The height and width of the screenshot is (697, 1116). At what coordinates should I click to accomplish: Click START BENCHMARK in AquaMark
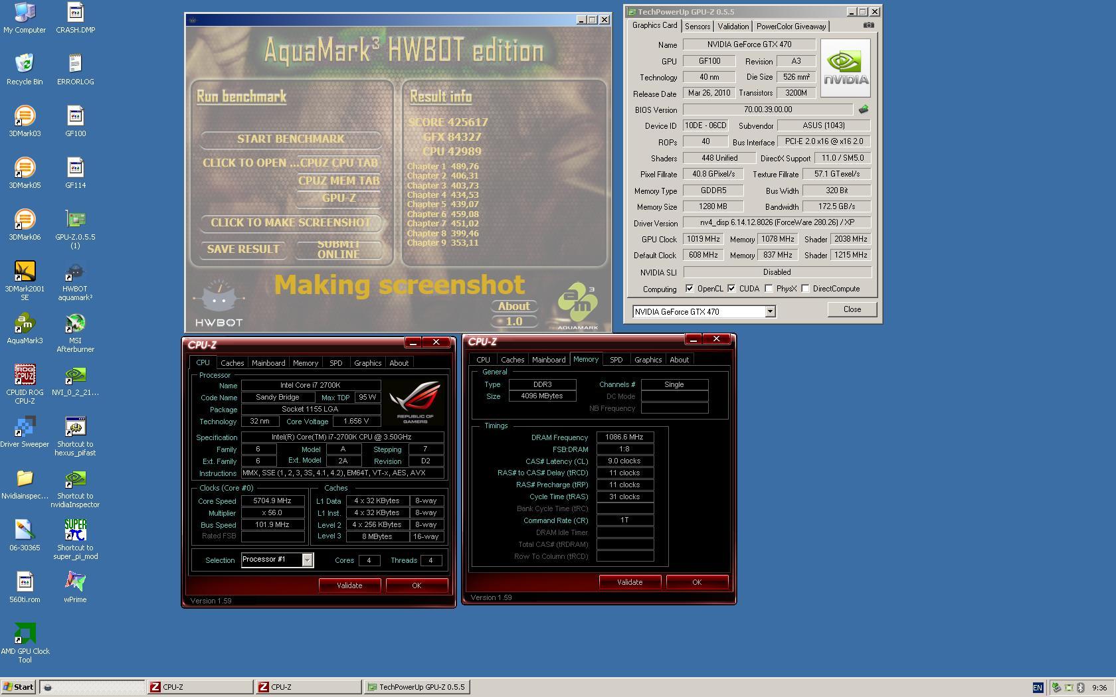[x=291, y=139]
